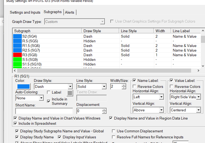Select the S2 (SG4) subgraph row
The height and width of the screenshot is (143, 205).
click(x=29, y=36)
